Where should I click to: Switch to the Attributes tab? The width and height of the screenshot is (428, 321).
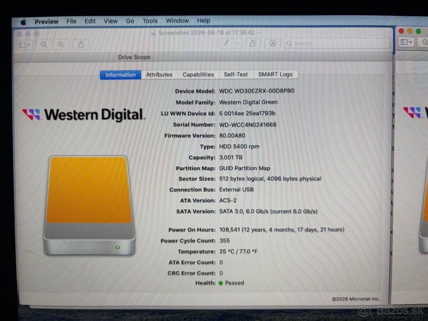tap(159, 75)
